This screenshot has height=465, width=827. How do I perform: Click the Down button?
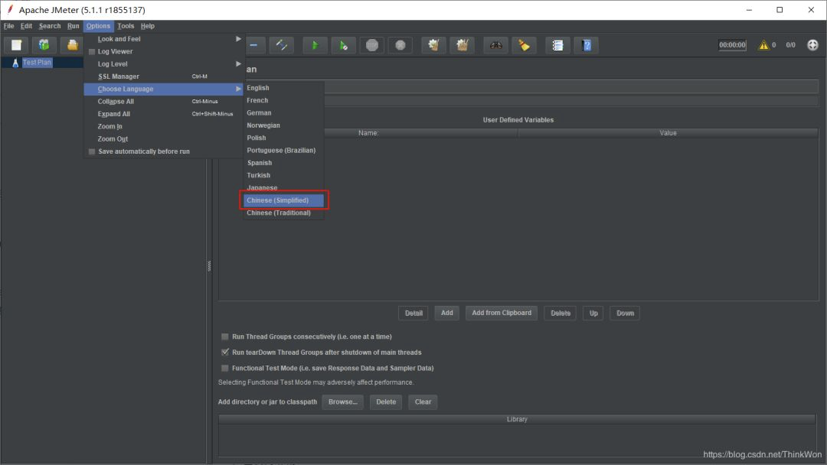pos(625,314)
